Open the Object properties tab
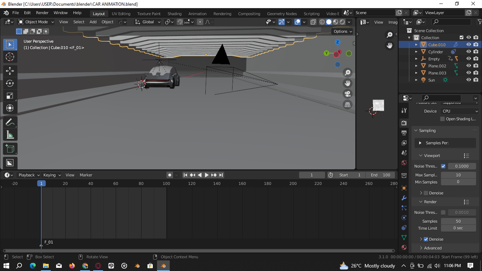The height and width of the screenshot is (271, 482). (x=404, y=188)
